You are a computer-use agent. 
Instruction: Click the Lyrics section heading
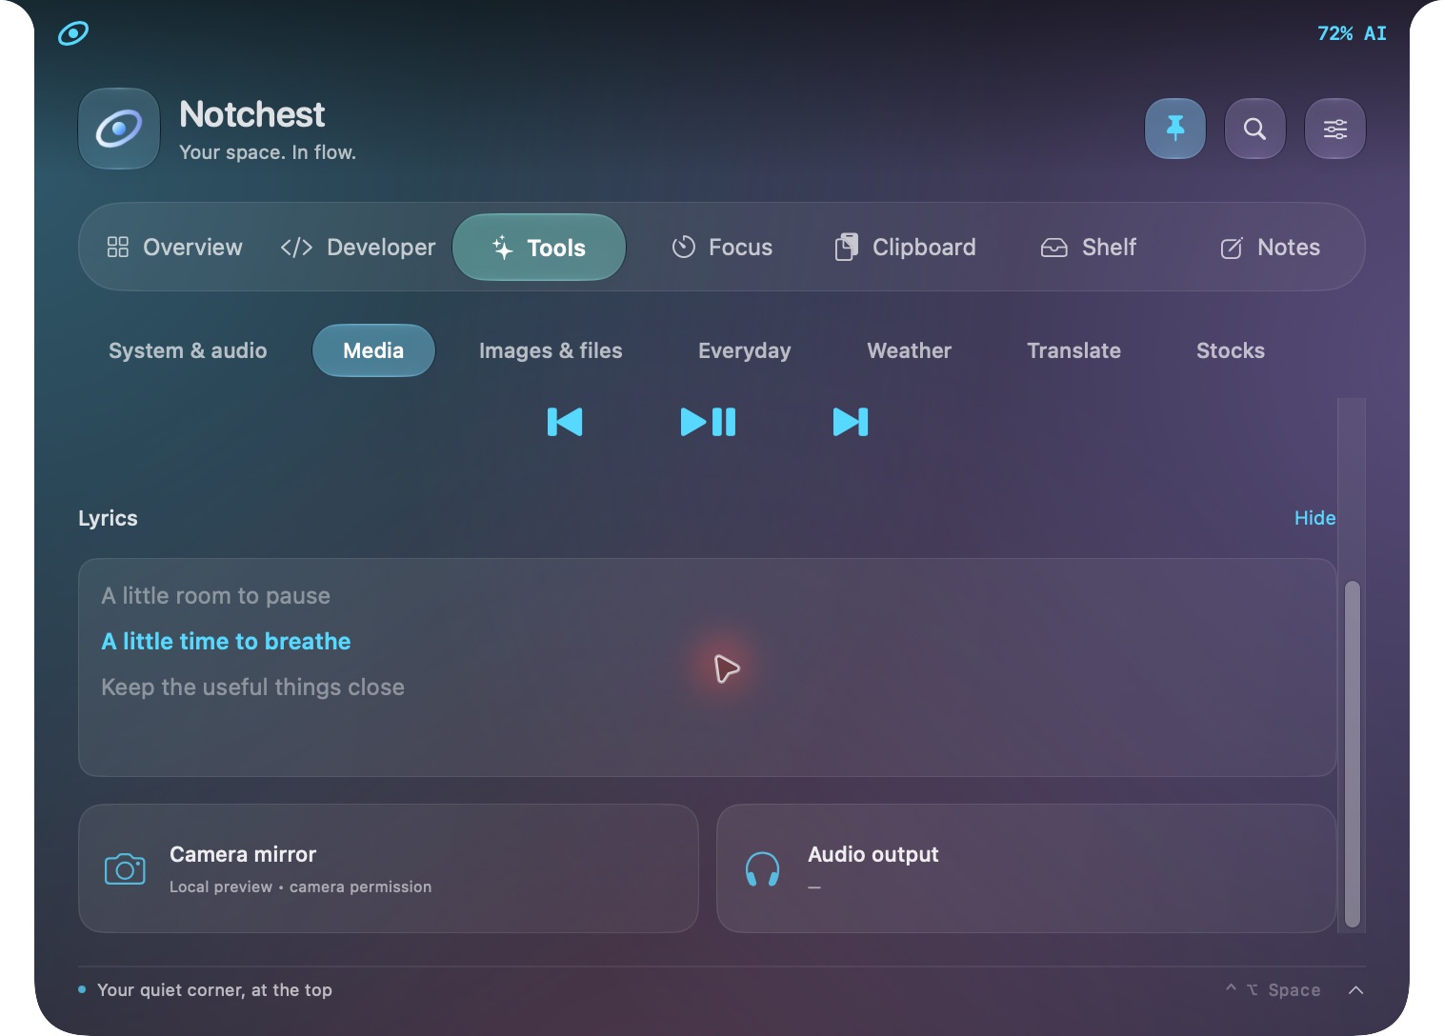point(108,518)
